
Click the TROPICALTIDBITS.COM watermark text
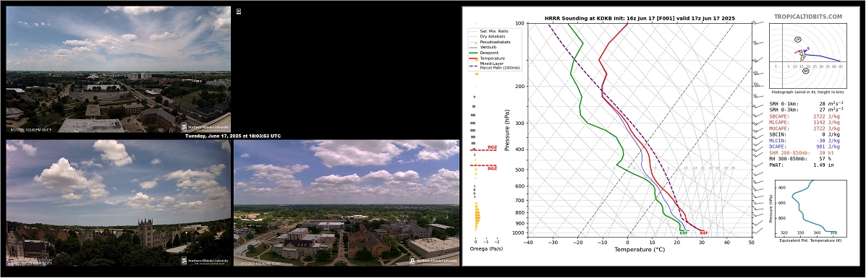point(807,17)
